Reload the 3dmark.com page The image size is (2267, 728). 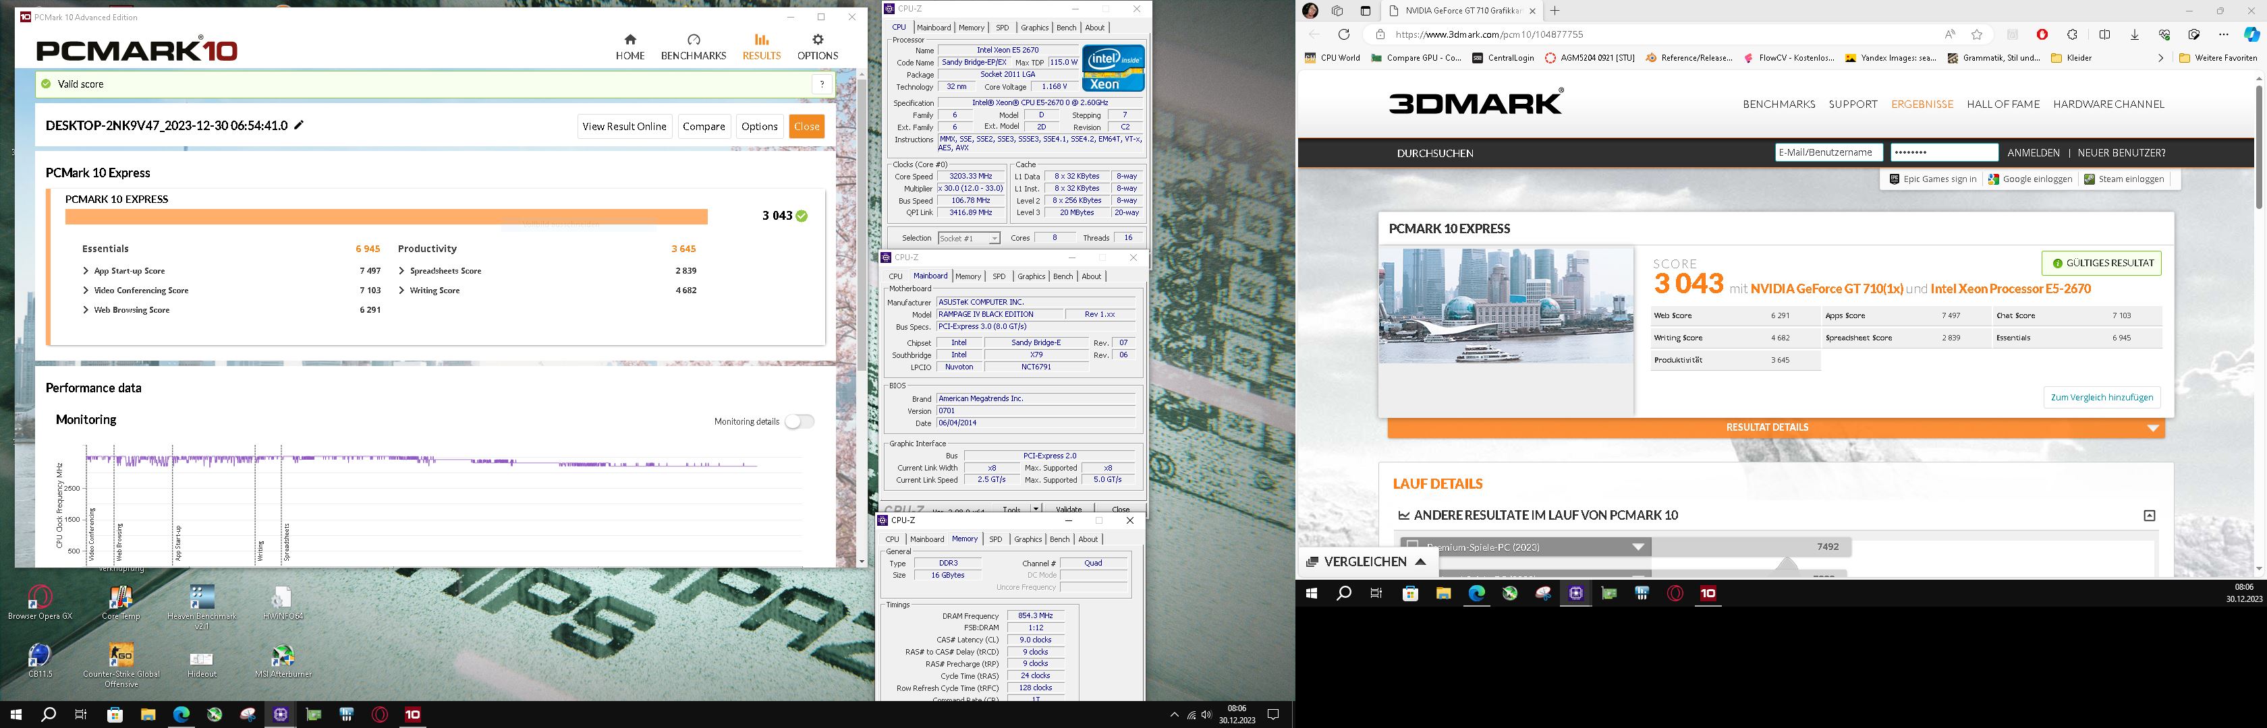tap(1344, 34)
